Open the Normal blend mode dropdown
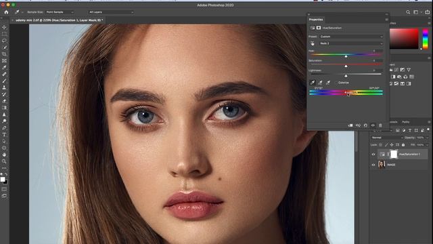 (386, 138)
